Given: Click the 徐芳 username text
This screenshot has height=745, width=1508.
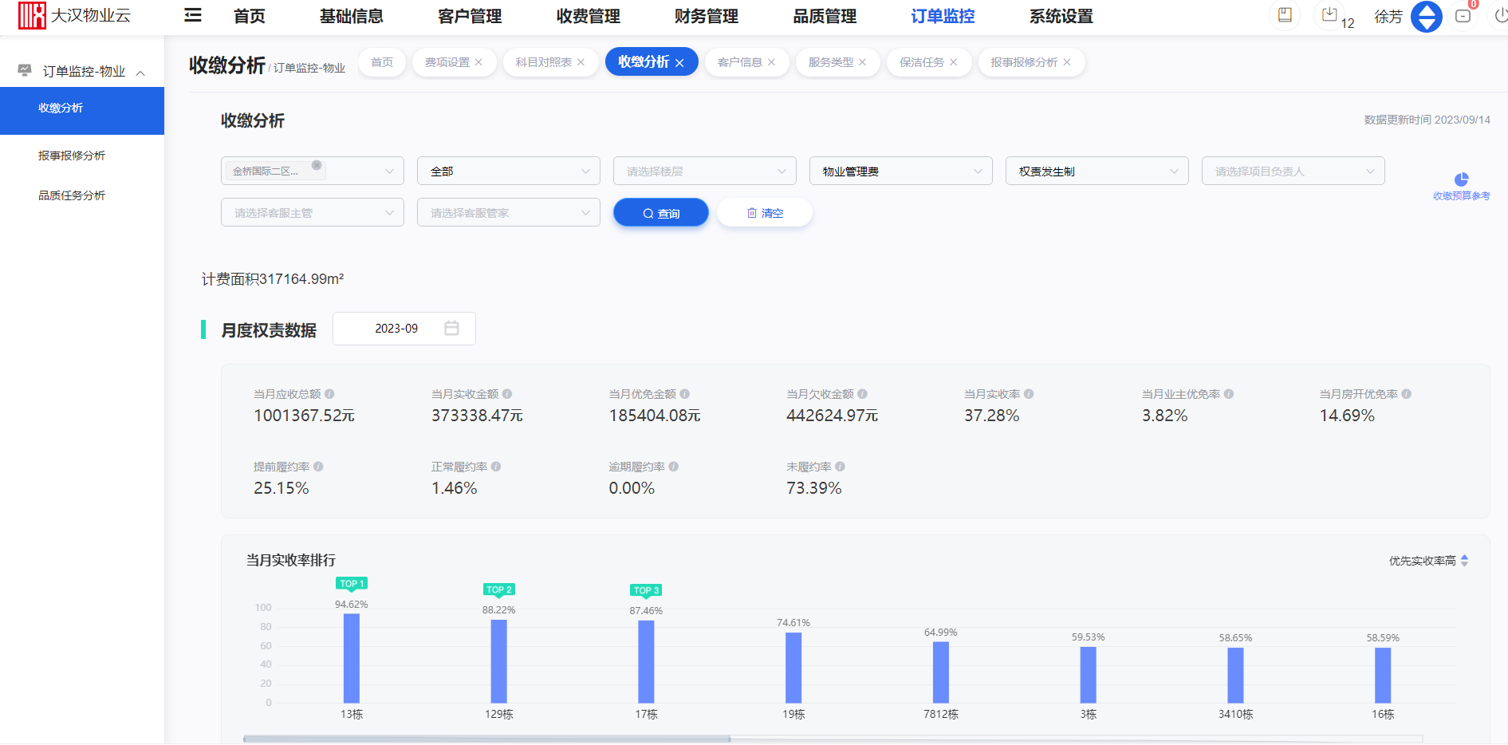Looking at the screenshot, I should 1388,16.
